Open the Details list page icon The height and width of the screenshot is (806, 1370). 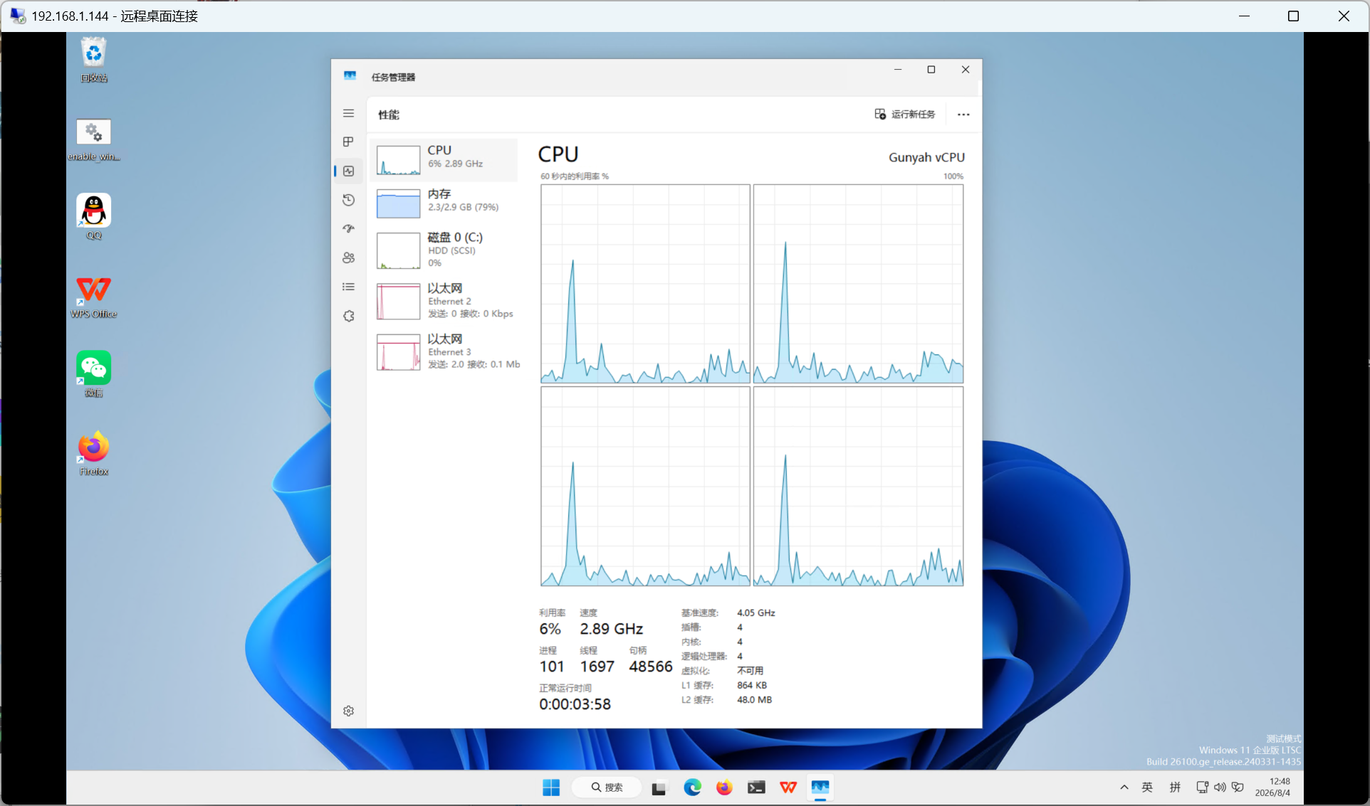point(348,287)
